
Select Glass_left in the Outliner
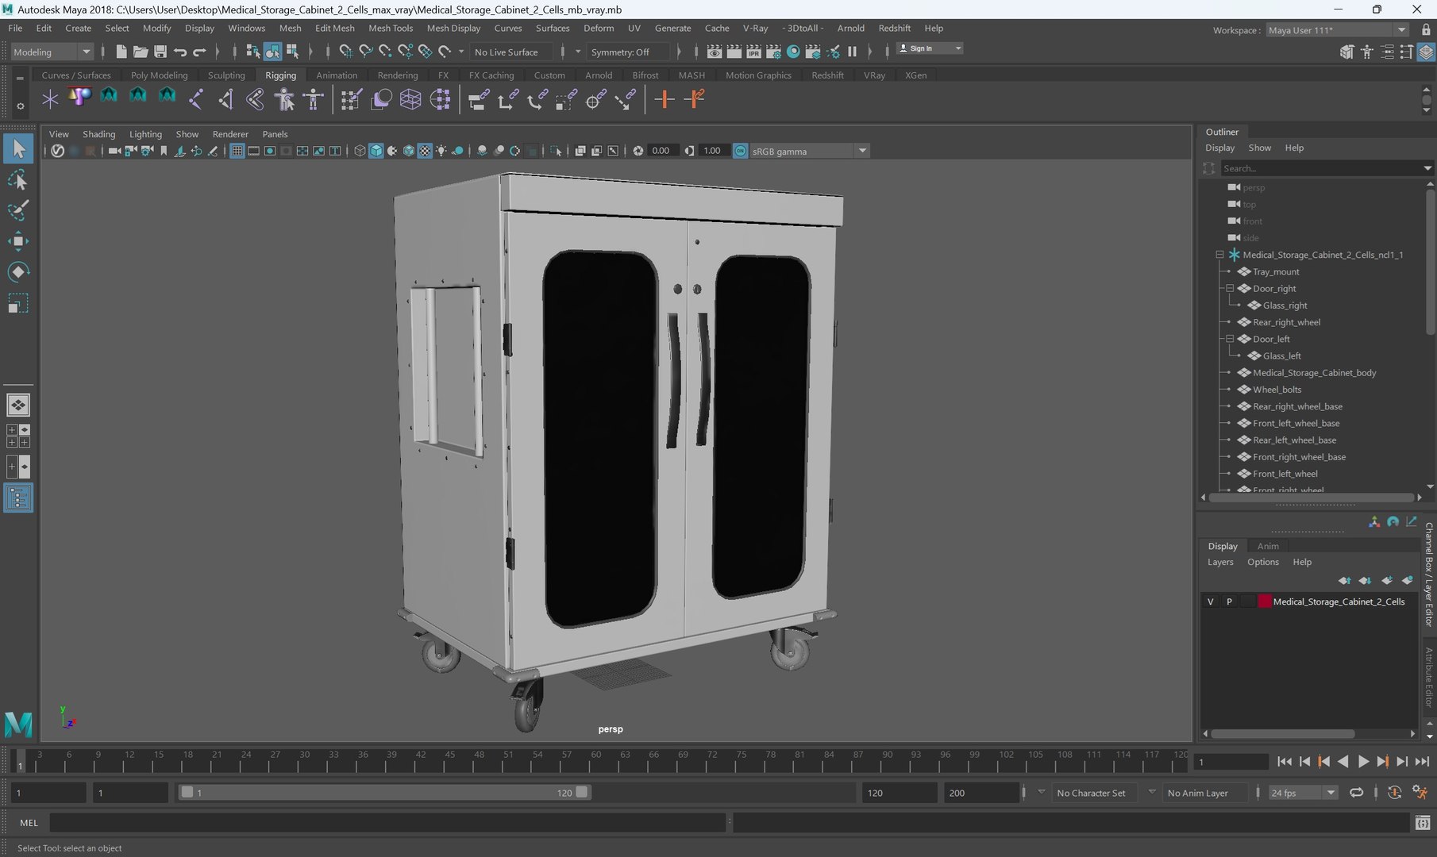point(1281,355)
